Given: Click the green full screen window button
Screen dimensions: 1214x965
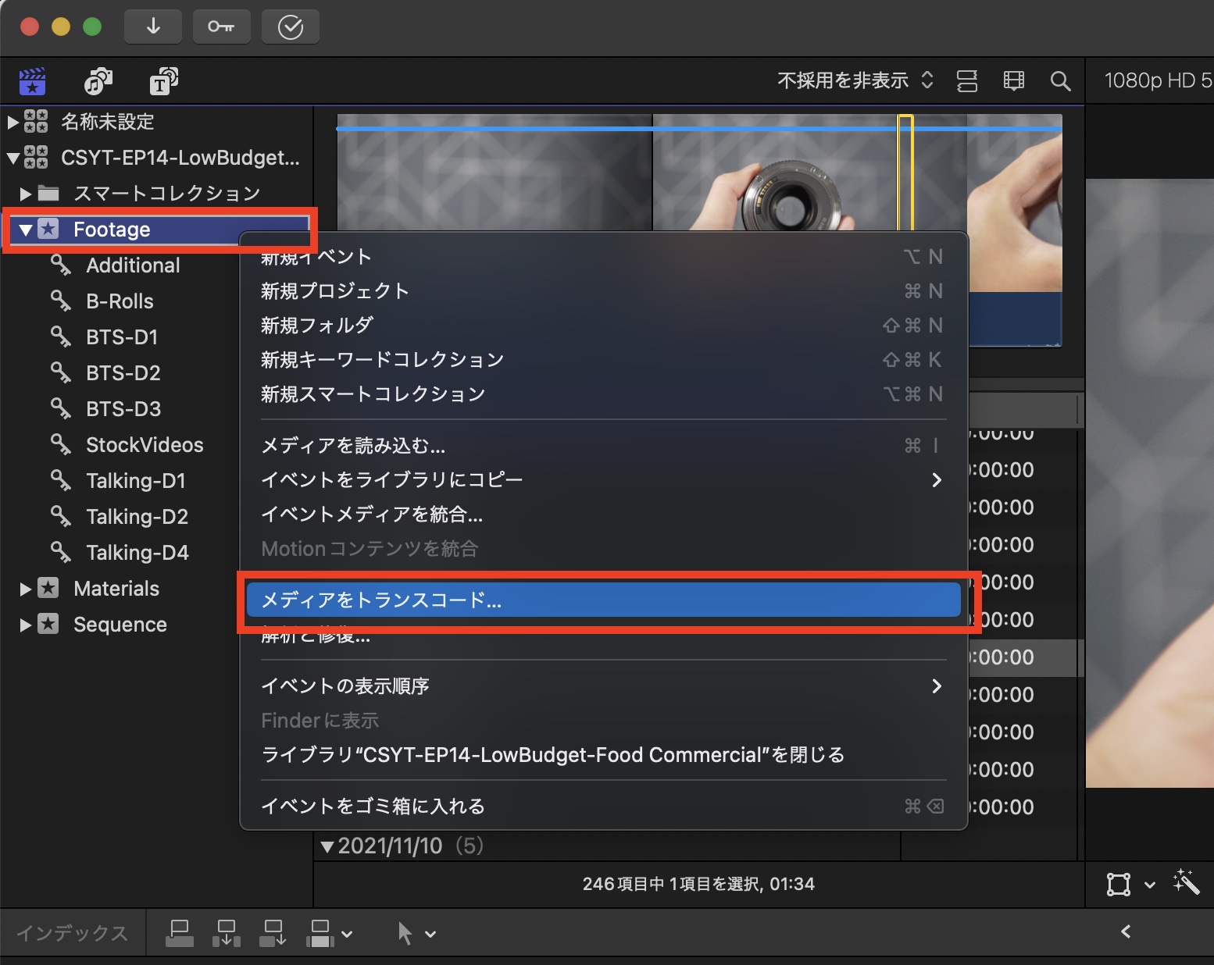Looking at the screenshot, I should tap(92, 27).
